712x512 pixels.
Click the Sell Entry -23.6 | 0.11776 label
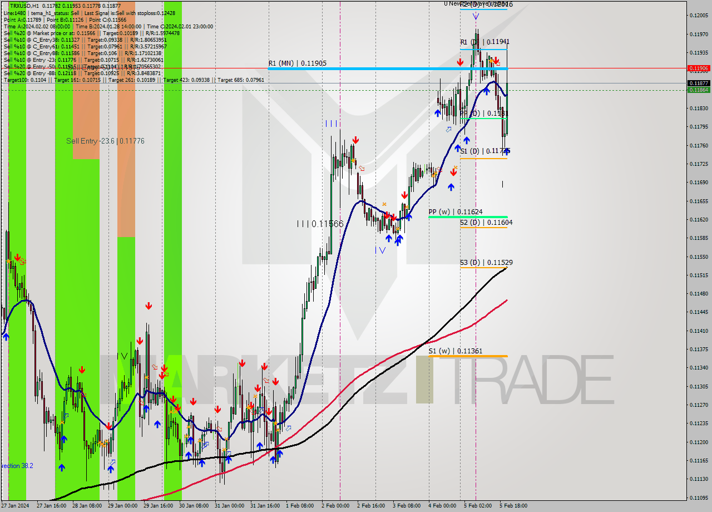coord(105,141)
